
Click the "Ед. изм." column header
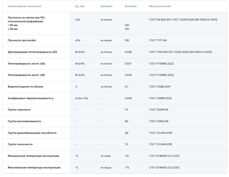coord(80,6)
